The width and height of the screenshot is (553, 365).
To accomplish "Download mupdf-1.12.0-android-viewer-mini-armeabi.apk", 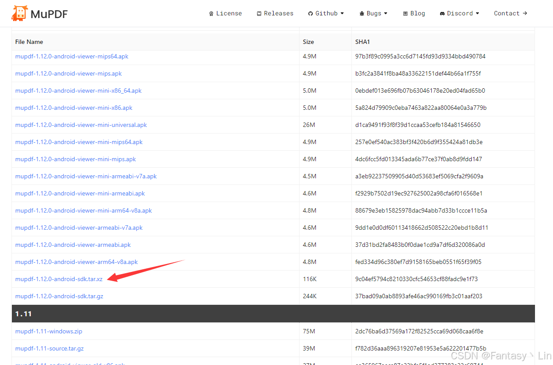I will pyautogui.click(x=80, y=193).
